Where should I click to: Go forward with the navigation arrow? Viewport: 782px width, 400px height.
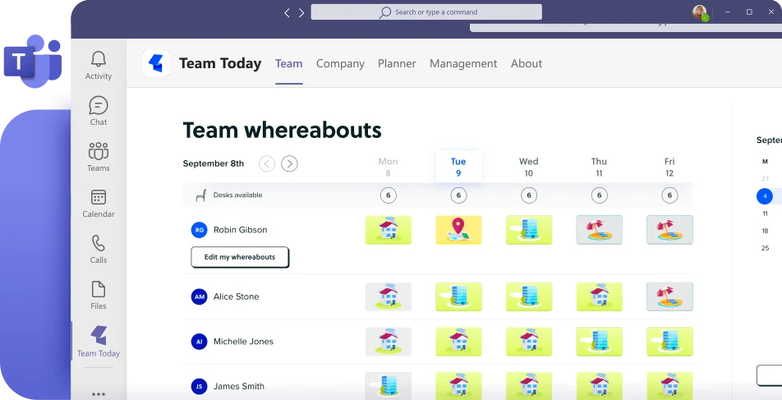coord(301,13)
